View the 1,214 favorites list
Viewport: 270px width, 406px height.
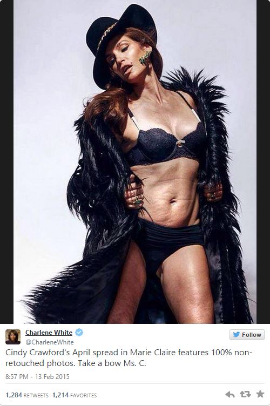coord(75,395)
